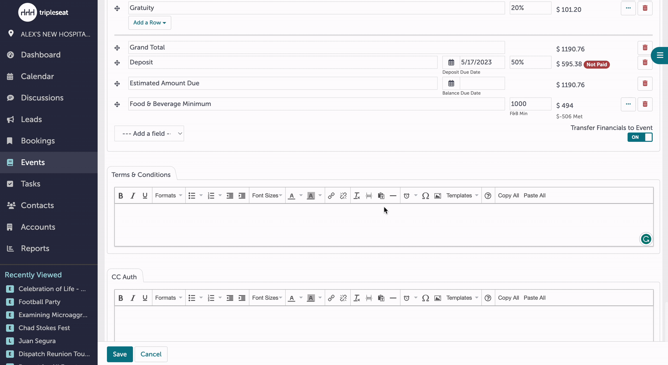The image size is (668, 365).
Task: Open the Add a Row dropdown
Action: pos(150,23)
